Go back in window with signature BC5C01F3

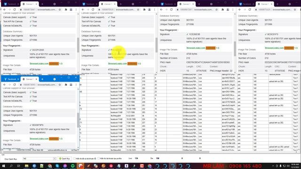[239, 9]
